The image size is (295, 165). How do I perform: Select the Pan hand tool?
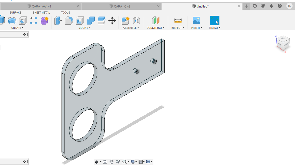point(111,162)
